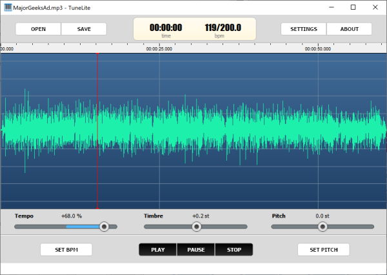The width and height of the screenshot is (387, 275).
Task: Open the SETTINGS dialog
Action: [x=303, y=29]
